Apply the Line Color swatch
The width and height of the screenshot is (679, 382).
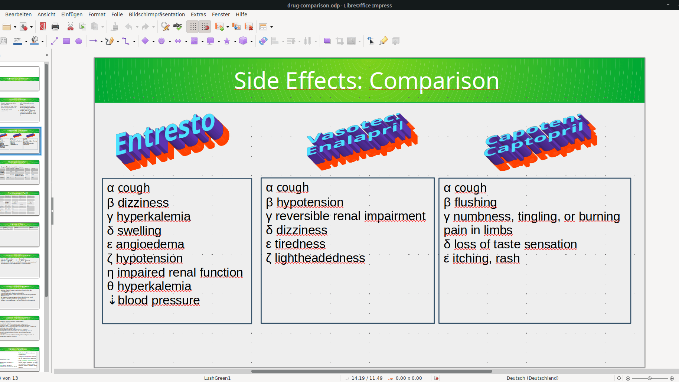[x=17, y=41]
